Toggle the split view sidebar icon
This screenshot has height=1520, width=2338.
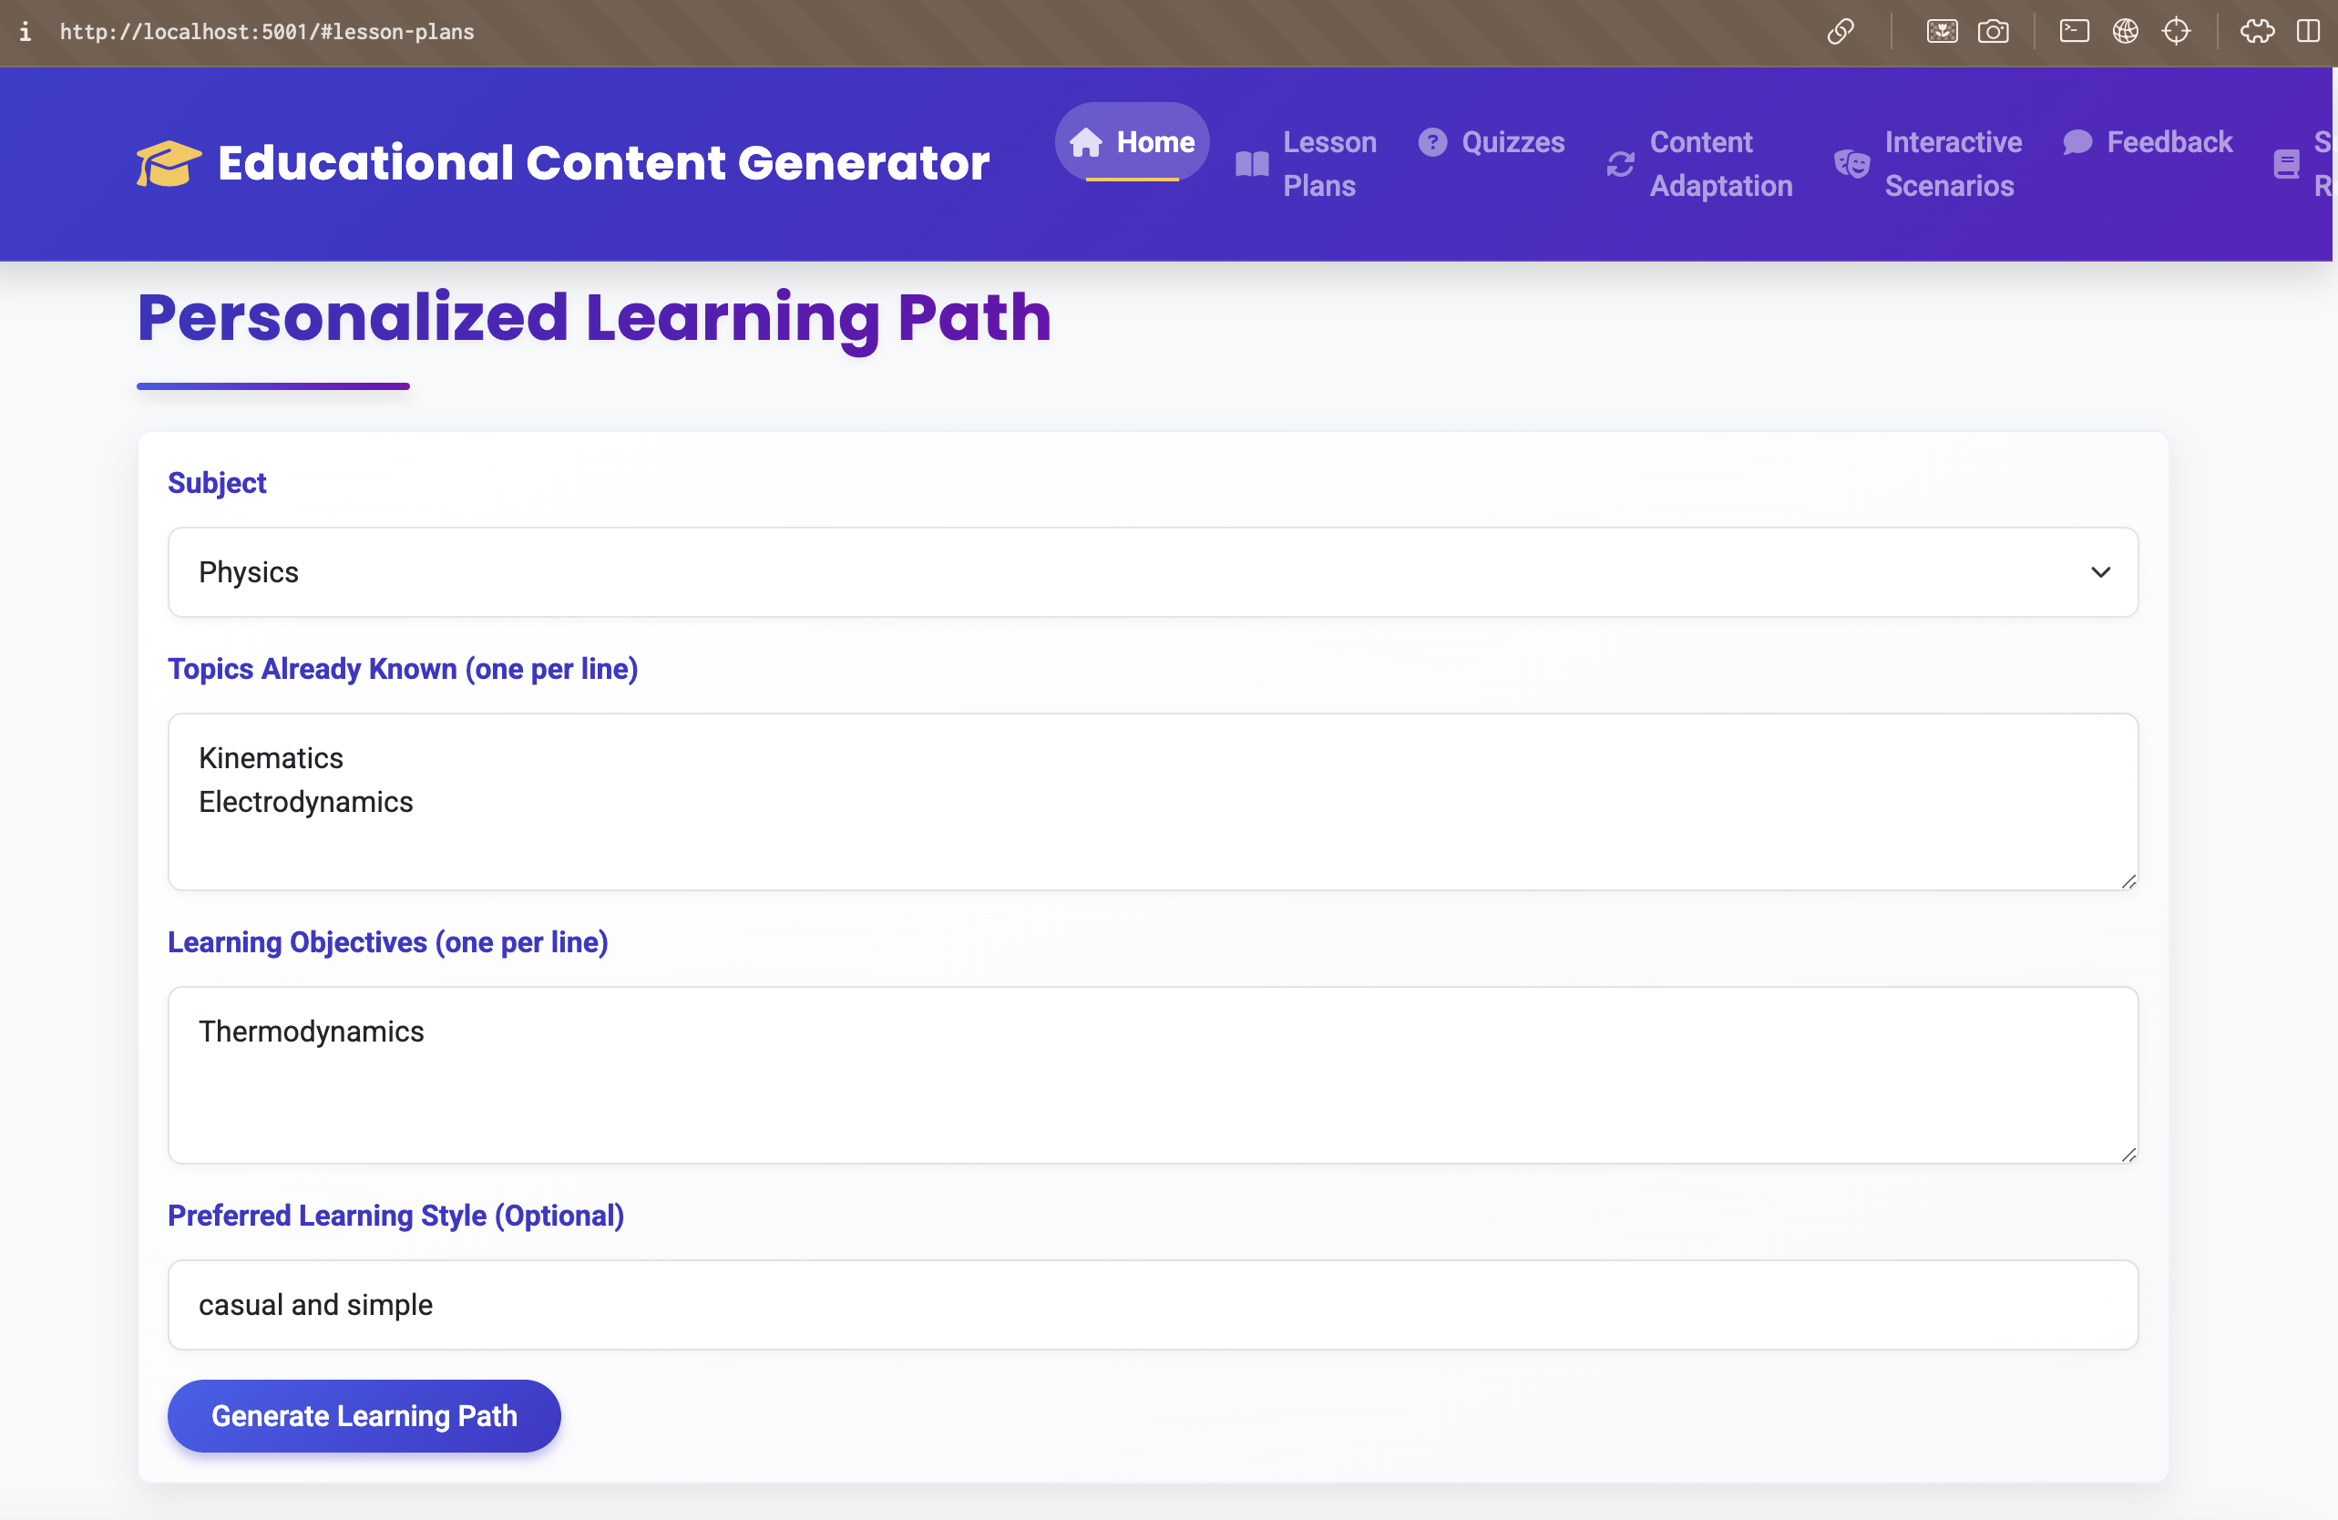point(2308,32)
